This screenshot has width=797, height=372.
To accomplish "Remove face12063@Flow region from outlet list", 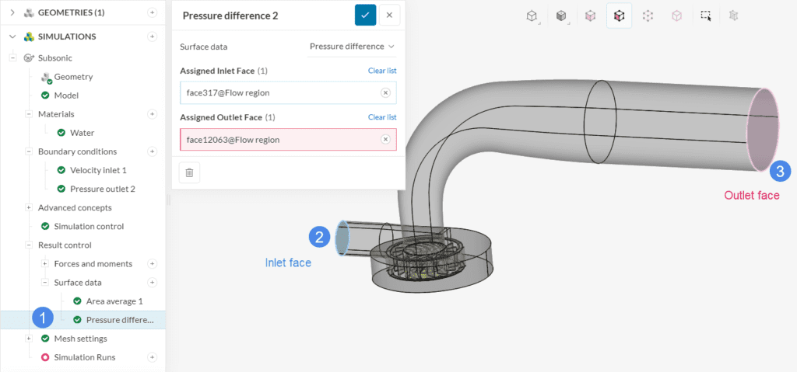I will point(385,140).
